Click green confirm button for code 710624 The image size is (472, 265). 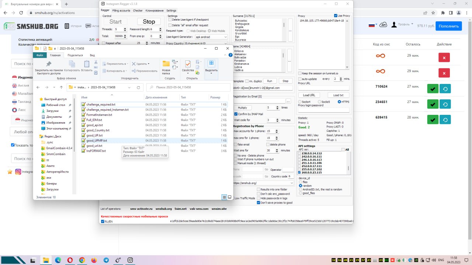click(x=433, y=89)
